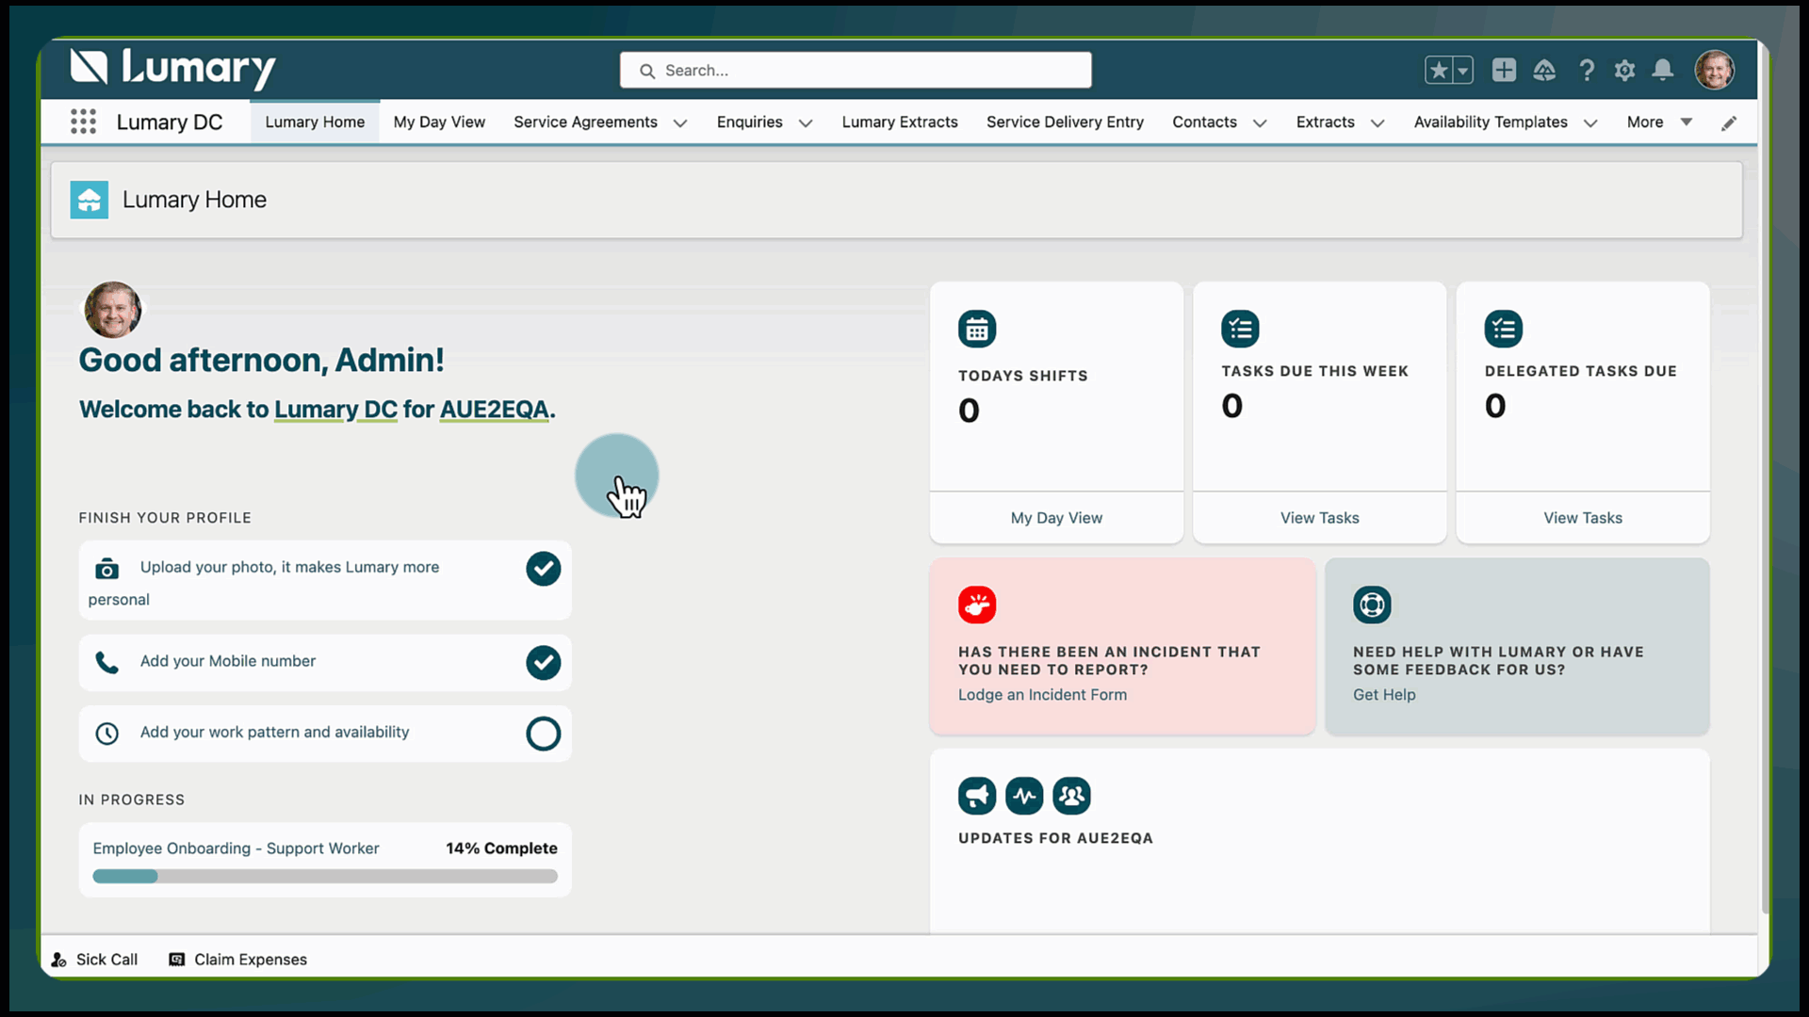Click the Sick Call utility button
The height and width of the screenshot is (1017, 1809).
(94, 960)
